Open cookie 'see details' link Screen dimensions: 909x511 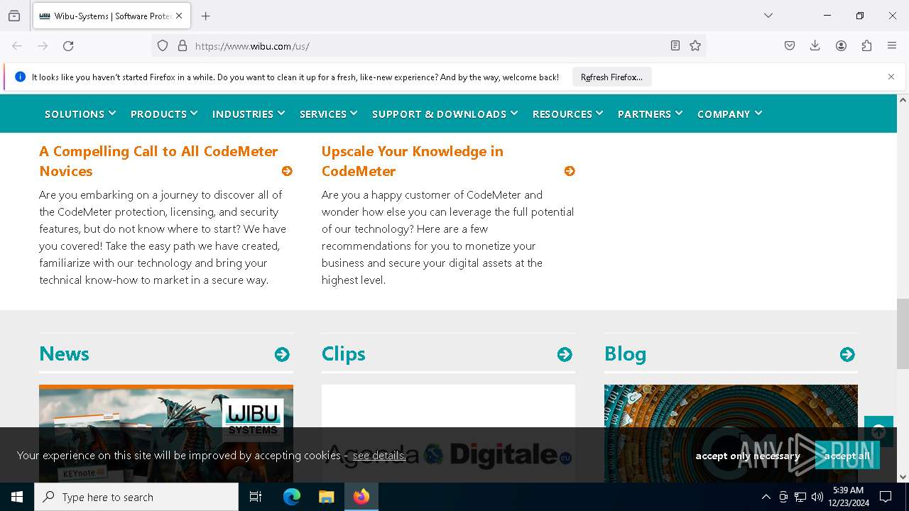click(379, 455)
